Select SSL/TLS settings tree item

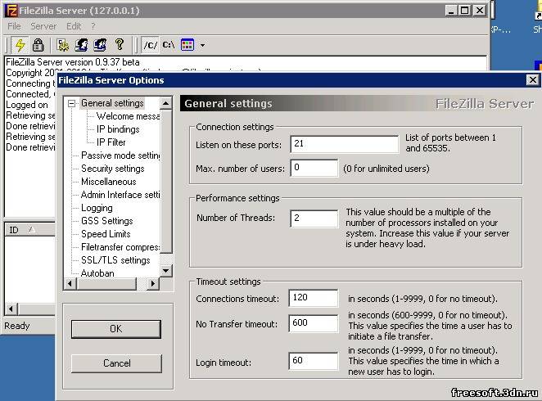tap(115, 260)
